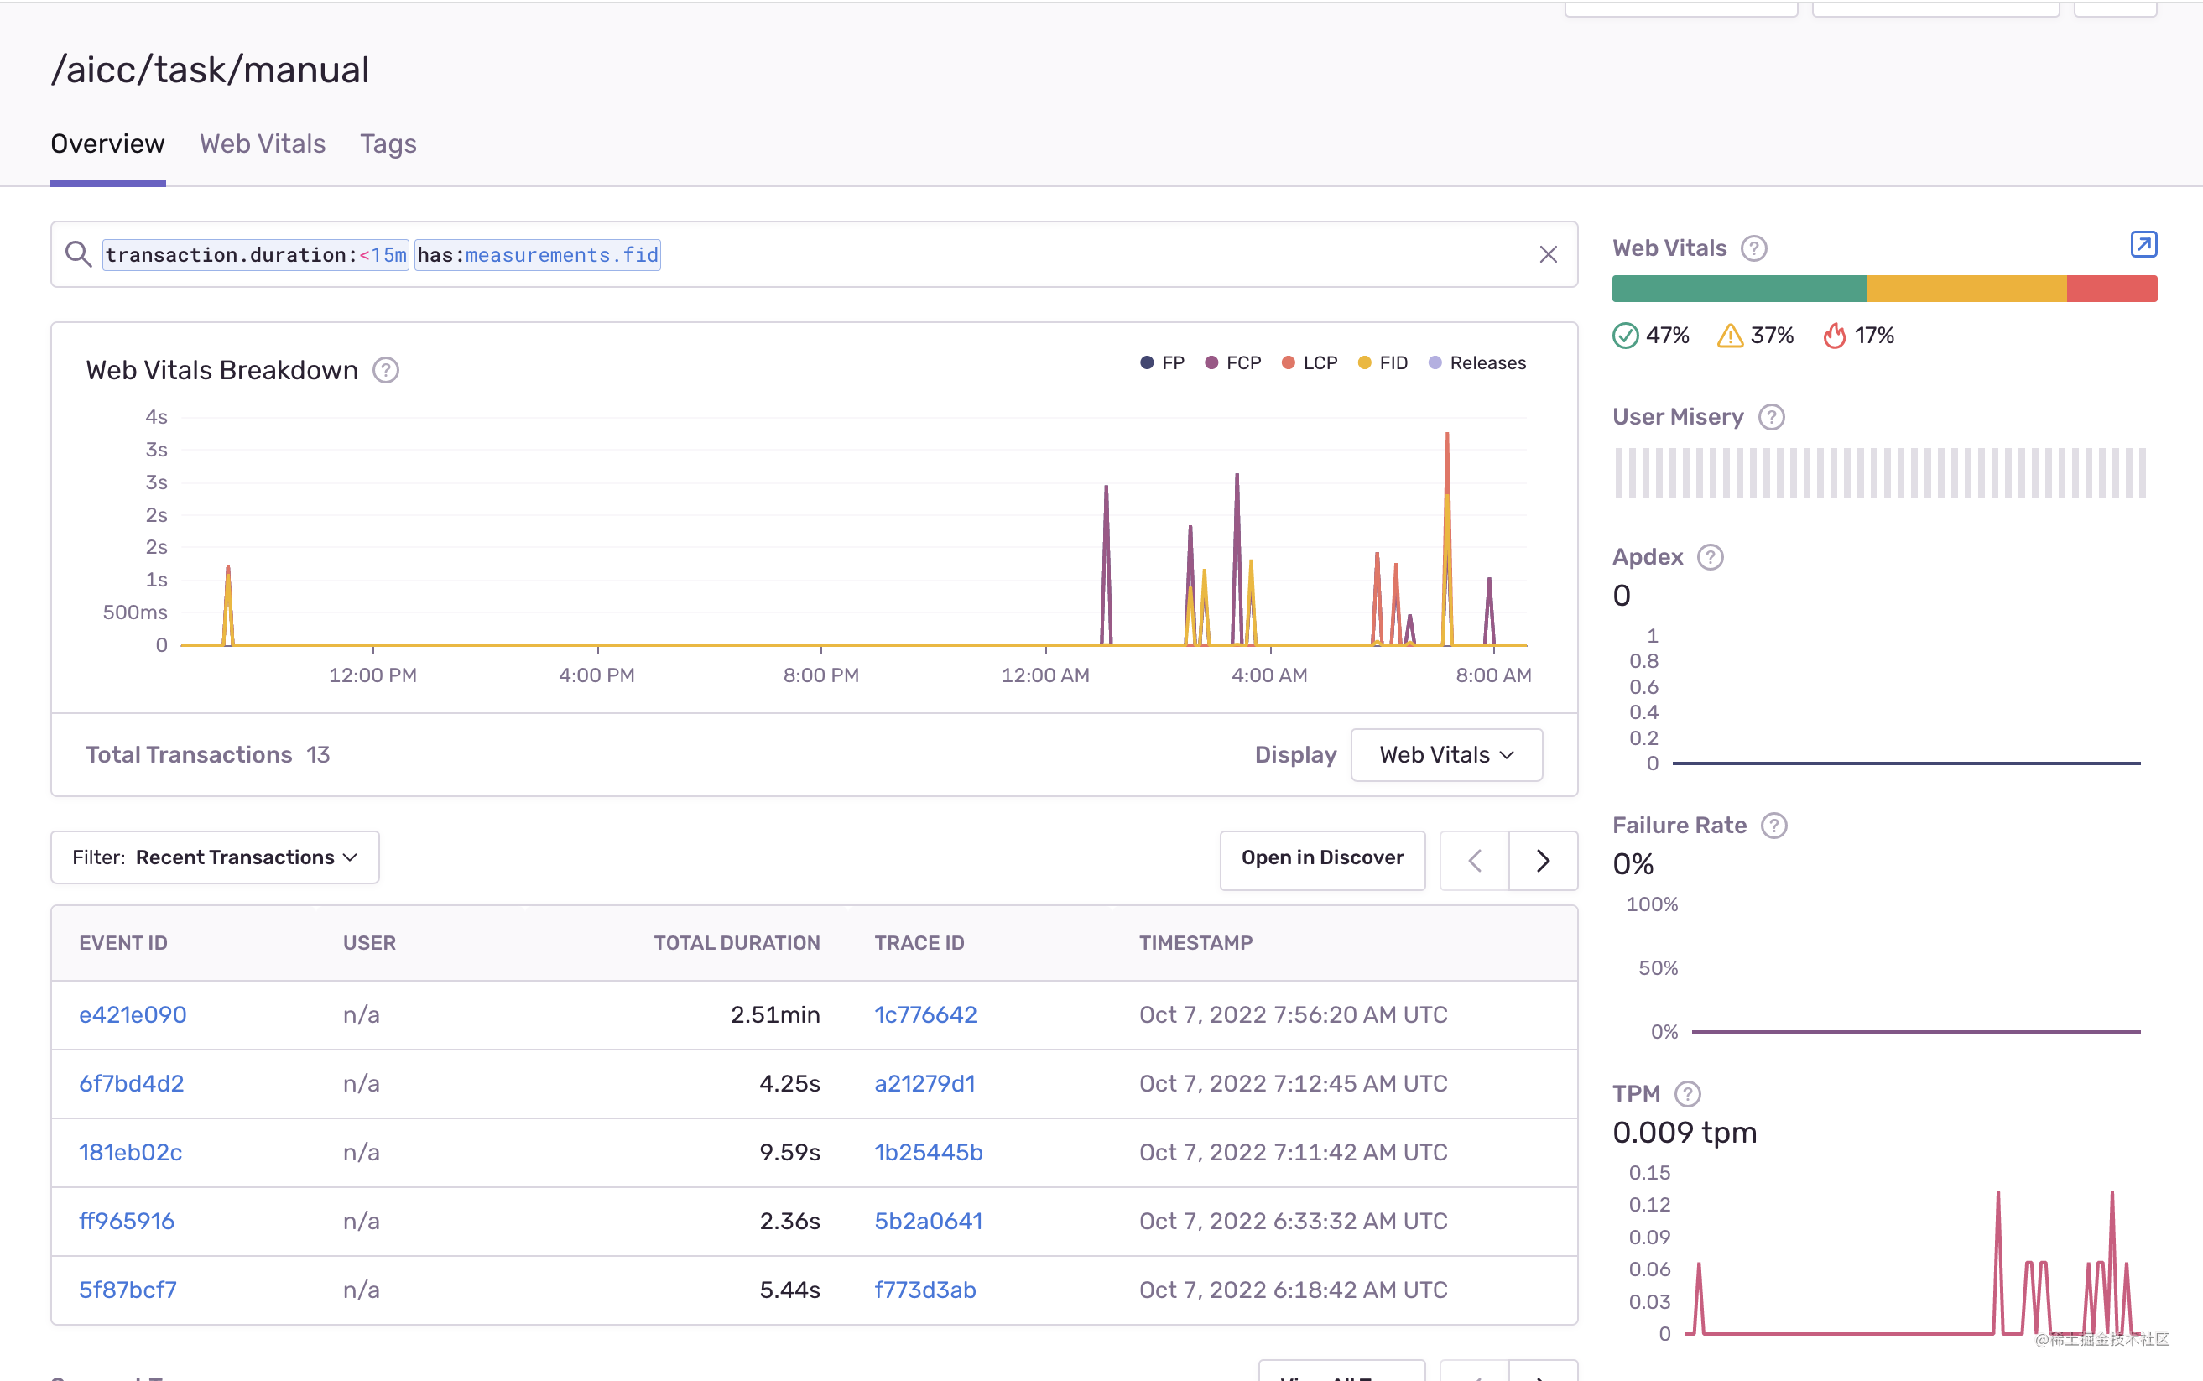Open the Recent Transactions filter dropdown
The image size is (2203, 1381).
[x=215, y=857]
